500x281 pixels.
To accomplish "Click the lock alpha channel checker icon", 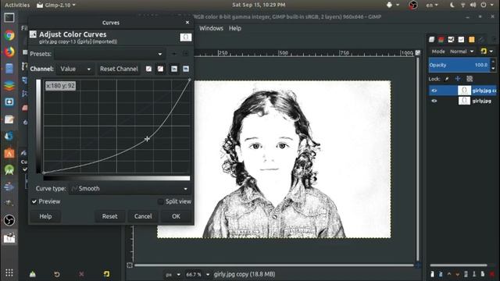I will [470, 79].
